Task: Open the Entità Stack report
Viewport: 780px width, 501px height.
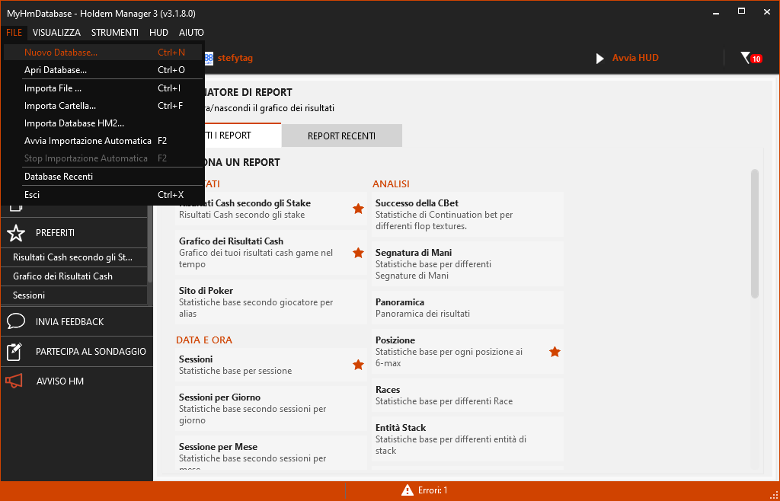Action: coord(467,439)
